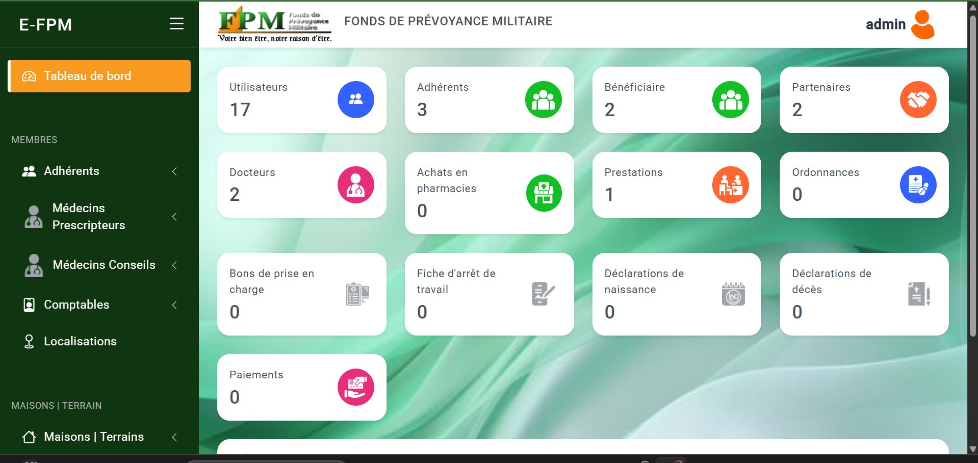Click the blue Utilisateurs icon
The height and width of the screenshot is (463, 978).
355,100
